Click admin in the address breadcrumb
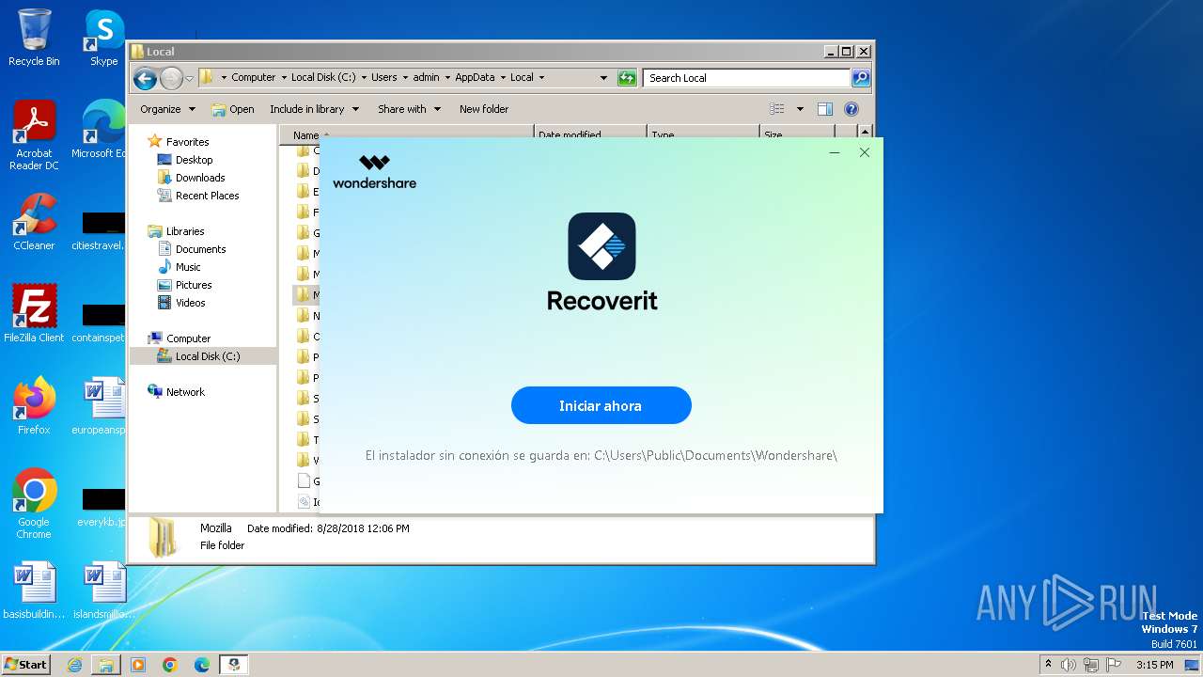This screenshot has width=1203, height=677. coord(426,78)
